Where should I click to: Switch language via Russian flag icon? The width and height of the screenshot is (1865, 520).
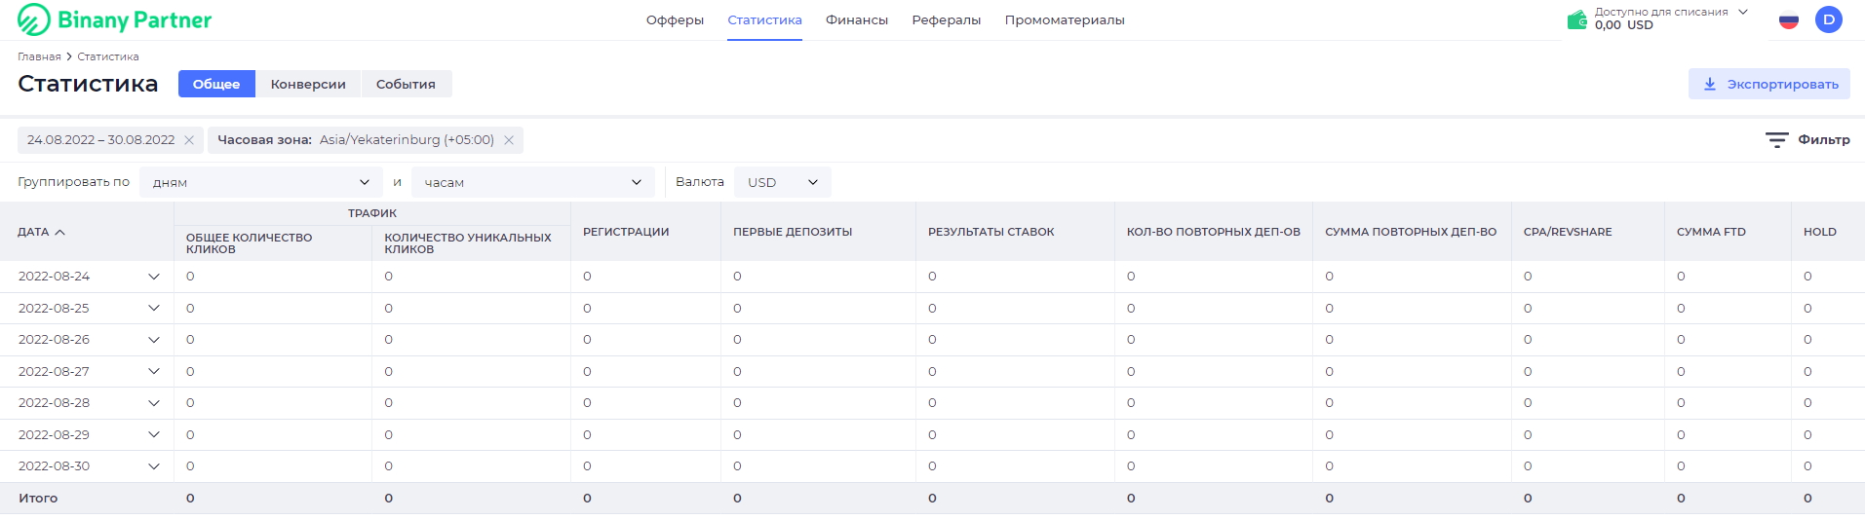pyautogui.click(x=1788, y=19)
